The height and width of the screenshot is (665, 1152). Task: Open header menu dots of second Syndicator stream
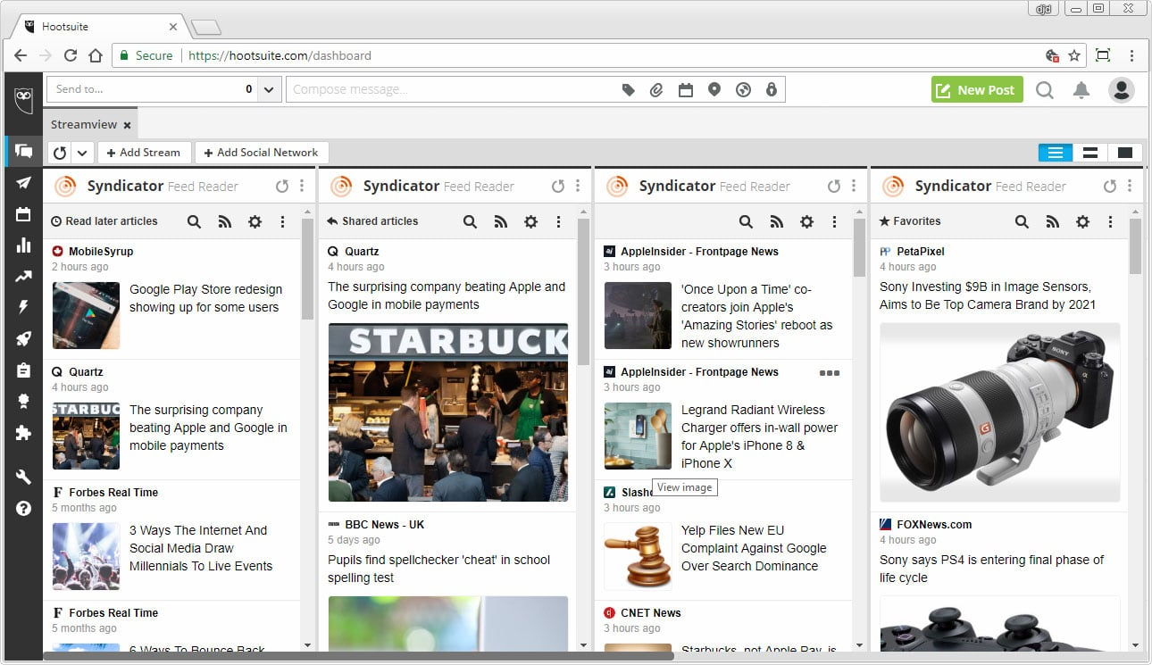pyautogui.click(x=578, y=186)
